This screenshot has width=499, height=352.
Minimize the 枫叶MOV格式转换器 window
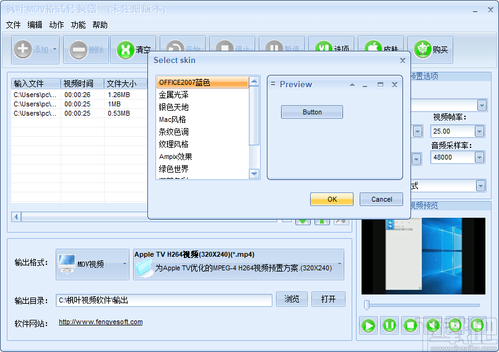(x=475, y=11)
